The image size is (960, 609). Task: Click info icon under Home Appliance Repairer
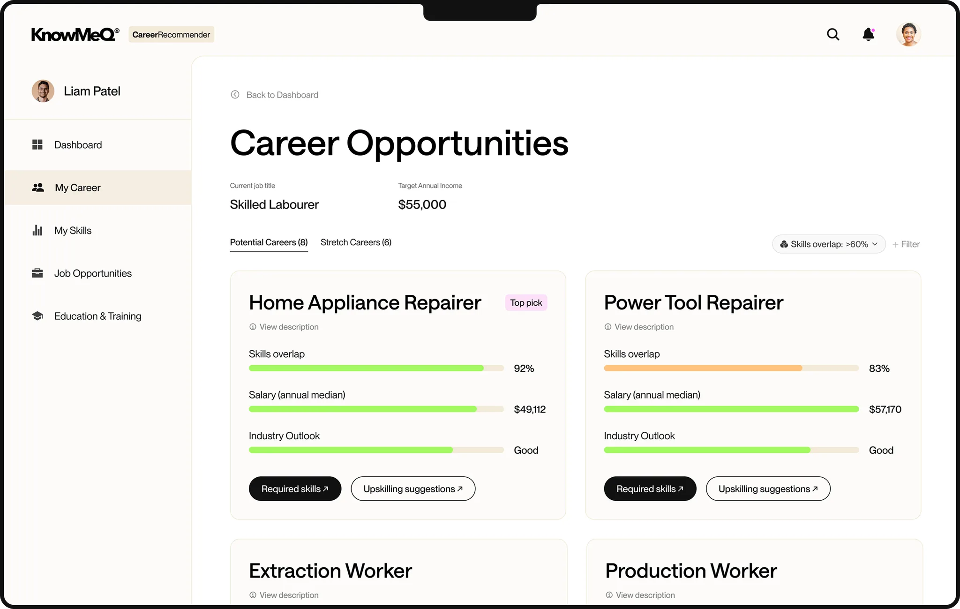click(253, 327)
